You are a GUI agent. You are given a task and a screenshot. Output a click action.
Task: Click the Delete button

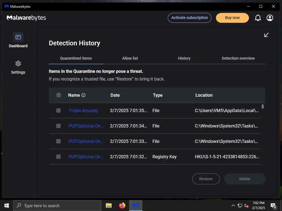pos(245,179)
